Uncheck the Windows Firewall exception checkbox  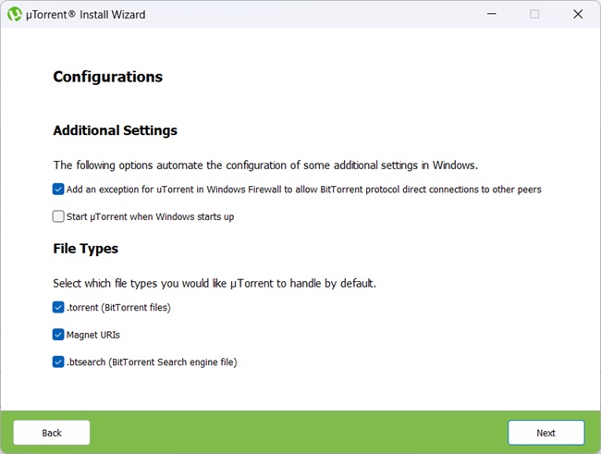click(58, 189)
